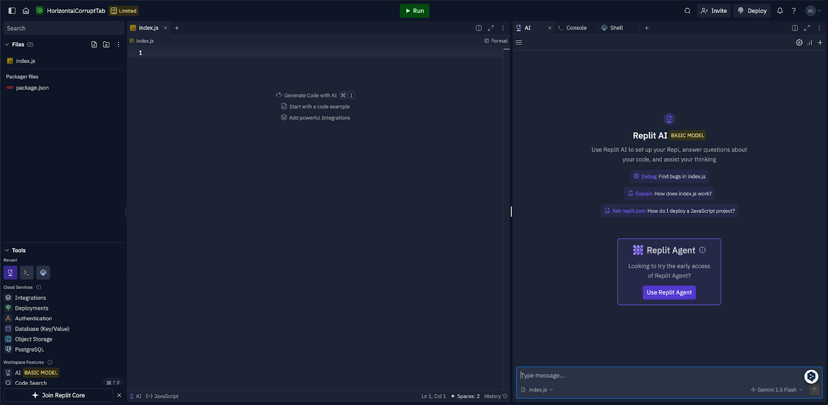Toggle the left sidebar panel icon
The width and height of the screenshot is (828, 405).
[x=12, y=11]
